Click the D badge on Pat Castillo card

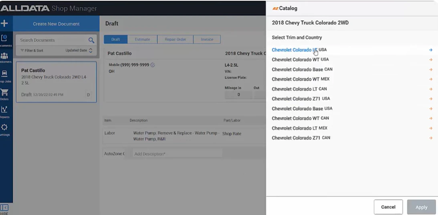click(88, 95)
